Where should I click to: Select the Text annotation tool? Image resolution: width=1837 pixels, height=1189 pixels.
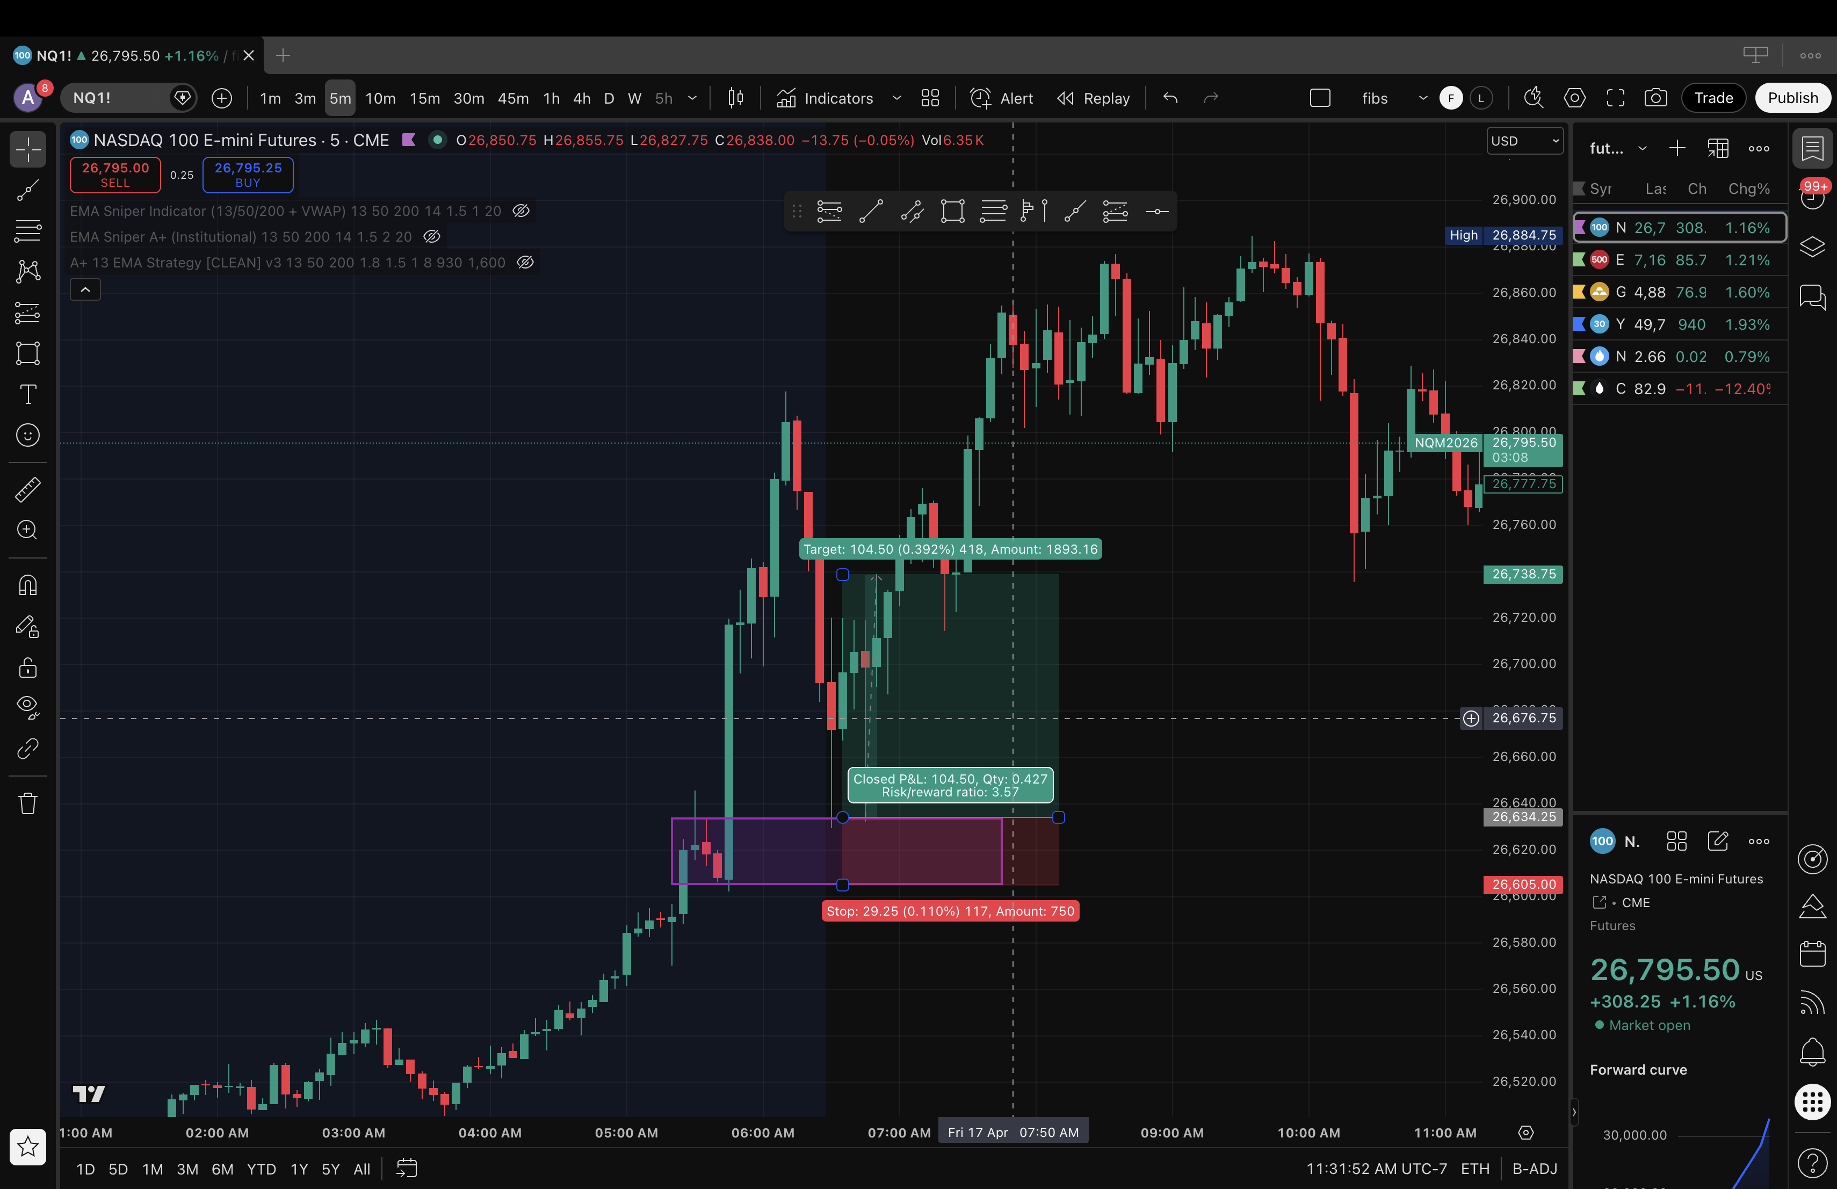coord(28,394)
